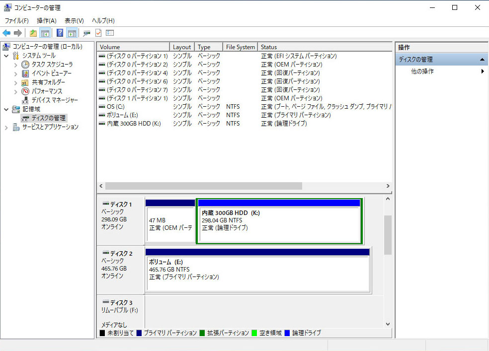Click the checklist settings toolbar icon
Screen dimensions: 489x351
pos(110,33)
